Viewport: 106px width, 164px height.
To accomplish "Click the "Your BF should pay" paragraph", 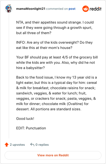I will 57,62.
